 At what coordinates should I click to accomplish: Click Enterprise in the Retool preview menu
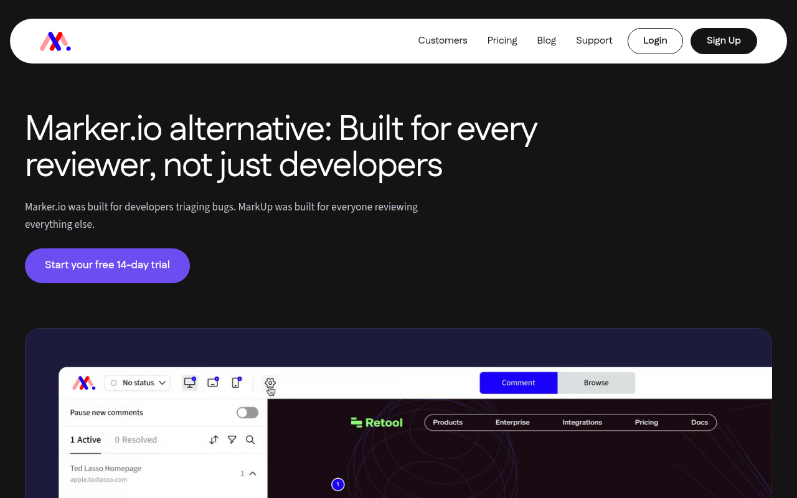[x=512, y=423]
